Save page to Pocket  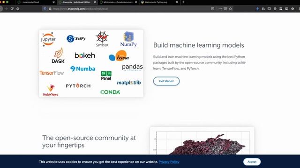[225, 9]
